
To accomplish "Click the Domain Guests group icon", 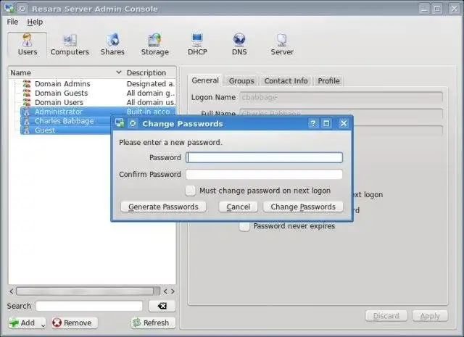I will coord(27,93).
